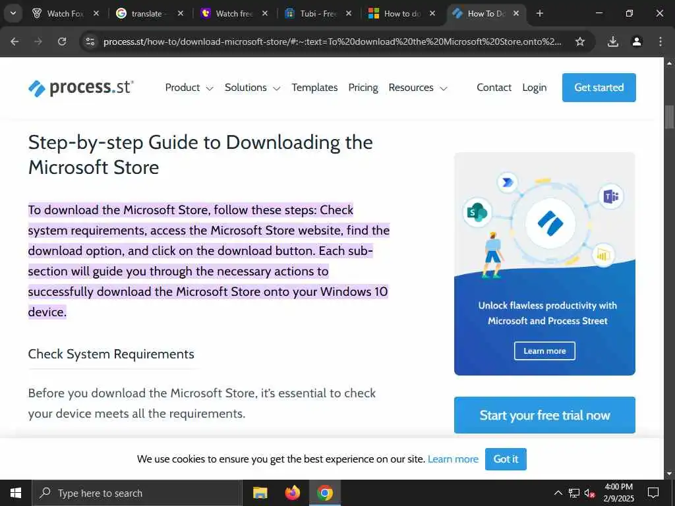The height and width of the screenshot is (506, 675).
Task: Click the taskbar search box
Action: [x=137, y=493]
